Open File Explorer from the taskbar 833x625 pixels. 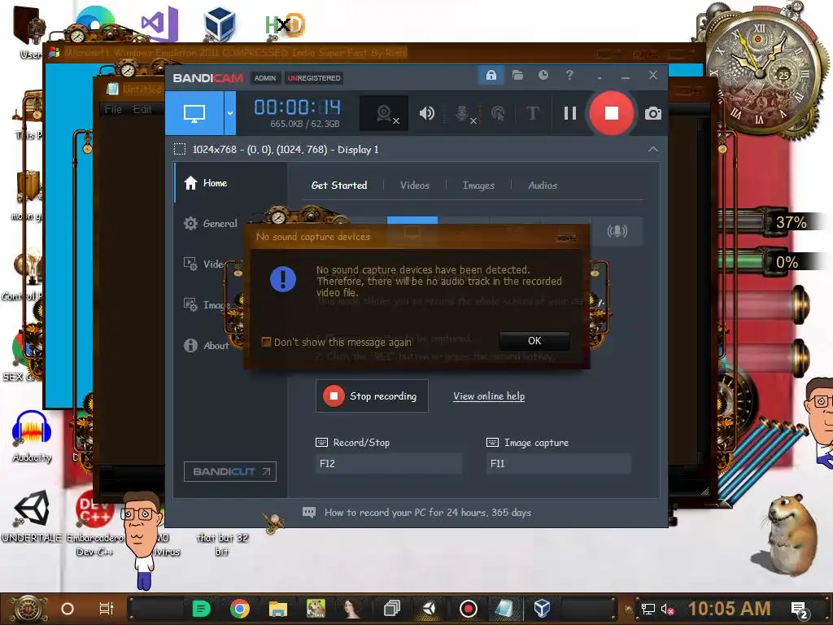pos(278,609)
